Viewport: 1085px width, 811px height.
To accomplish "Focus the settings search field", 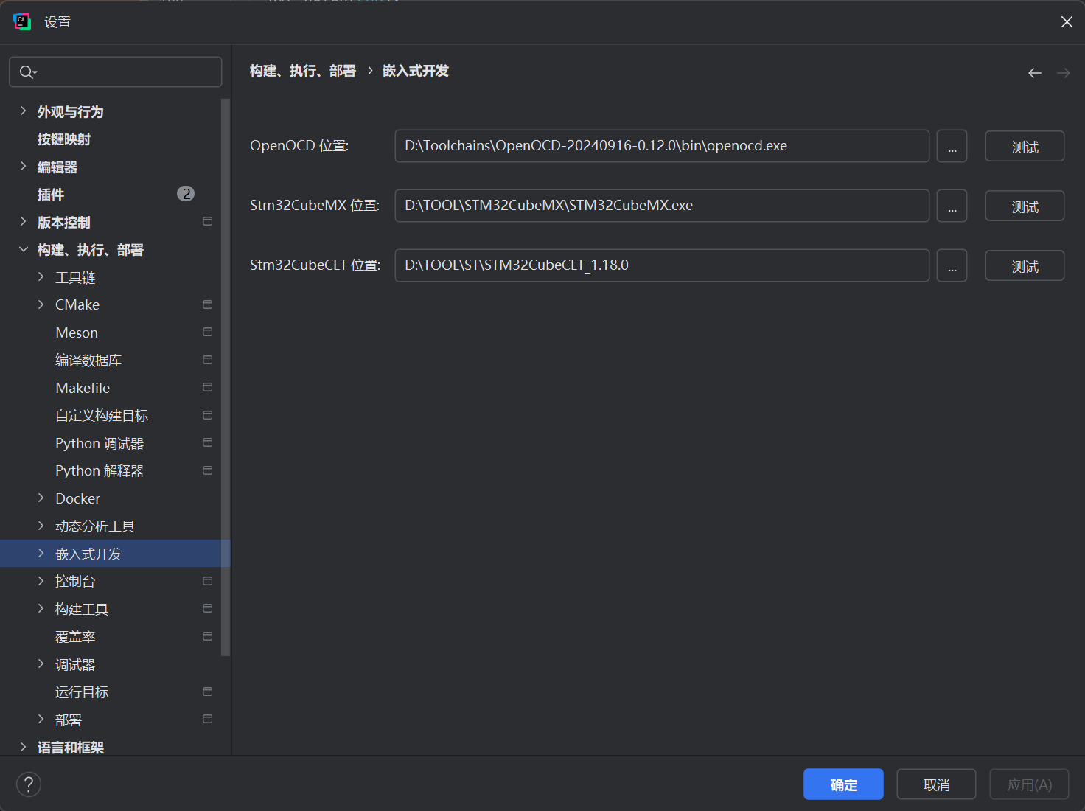I will 116,72.
